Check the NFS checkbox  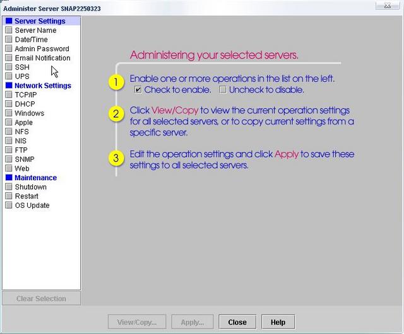pos(9,132)
